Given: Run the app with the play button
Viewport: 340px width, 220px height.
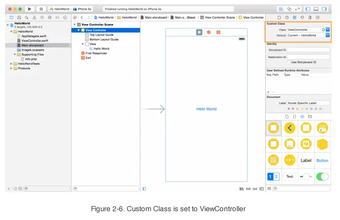Looking at the screenshot, I should point(29,9).
